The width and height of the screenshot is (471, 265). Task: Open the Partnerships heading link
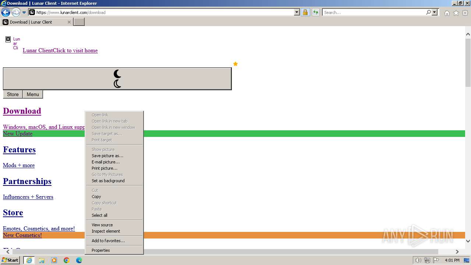[x=27, y=181]
